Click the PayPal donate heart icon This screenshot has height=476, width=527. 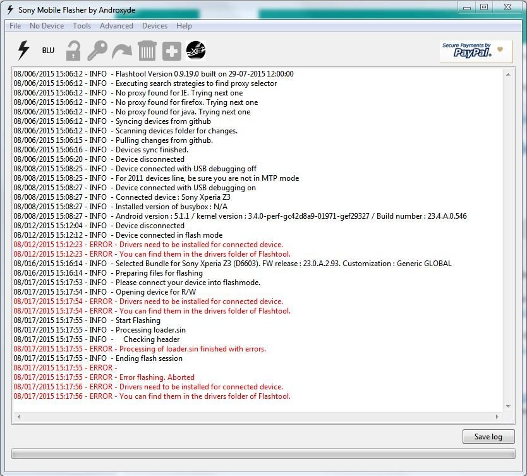click(x=500, y=49)
